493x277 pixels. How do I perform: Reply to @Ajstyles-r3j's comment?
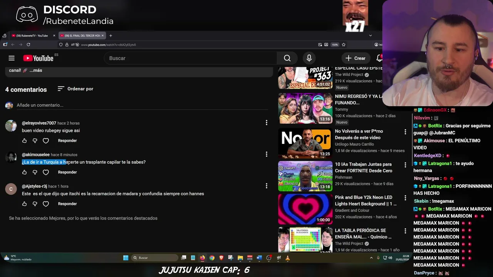point(67,204)
